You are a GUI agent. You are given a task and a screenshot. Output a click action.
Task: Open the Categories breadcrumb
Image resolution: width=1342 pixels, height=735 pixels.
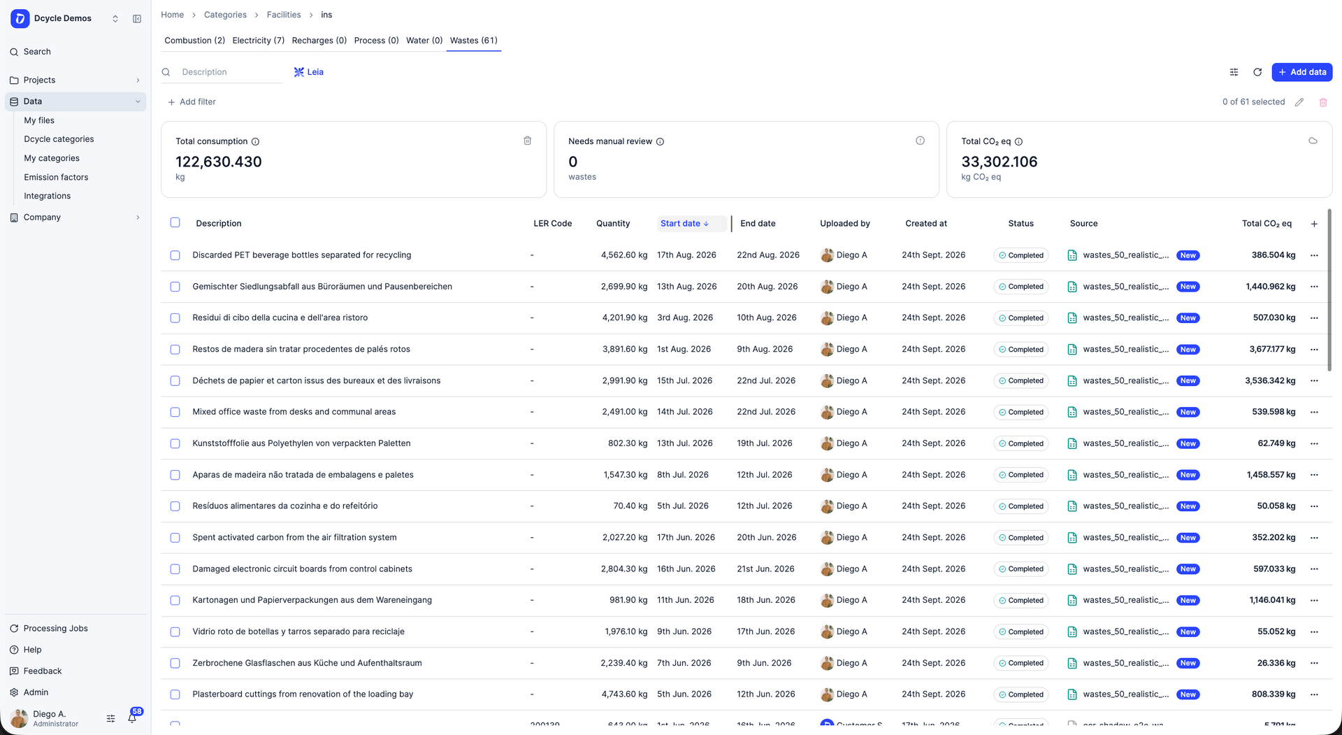[225, 15]
